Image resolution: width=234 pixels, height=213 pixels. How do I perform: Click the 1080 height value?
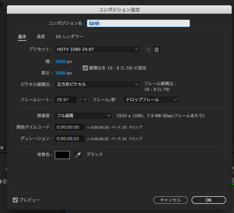point(60,73)
